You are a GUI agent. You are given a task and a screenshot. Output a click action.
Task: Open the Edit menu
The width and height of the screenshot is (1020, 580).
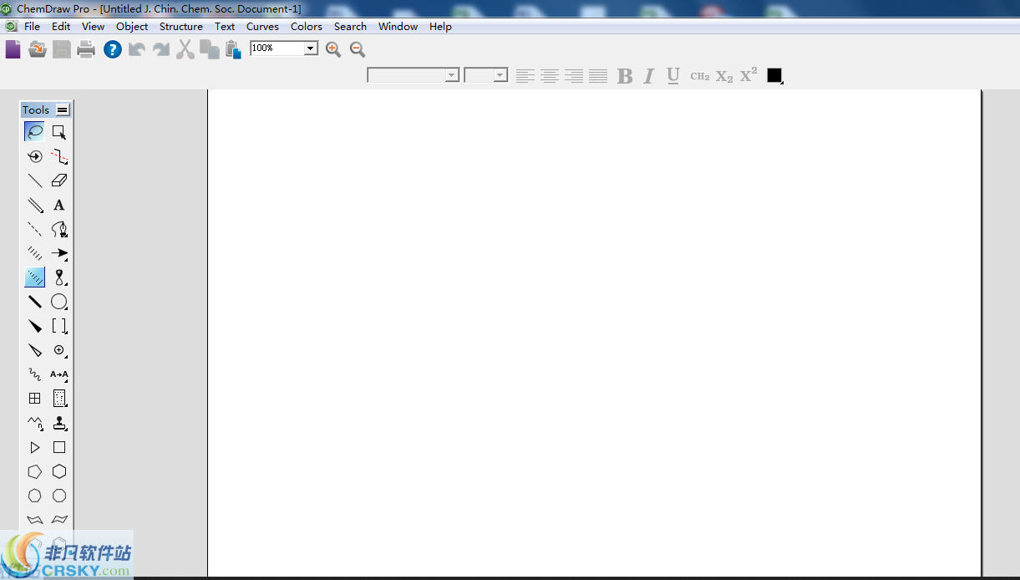pyautogui.click(x=61, y=27)
